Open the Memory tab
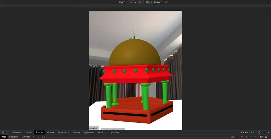This screenshot has height=139, width=271. click(x=76, y=132)
